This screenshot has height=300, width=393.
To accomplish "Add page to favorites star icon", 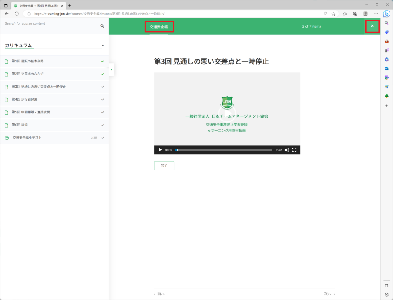I will [334, 13].
